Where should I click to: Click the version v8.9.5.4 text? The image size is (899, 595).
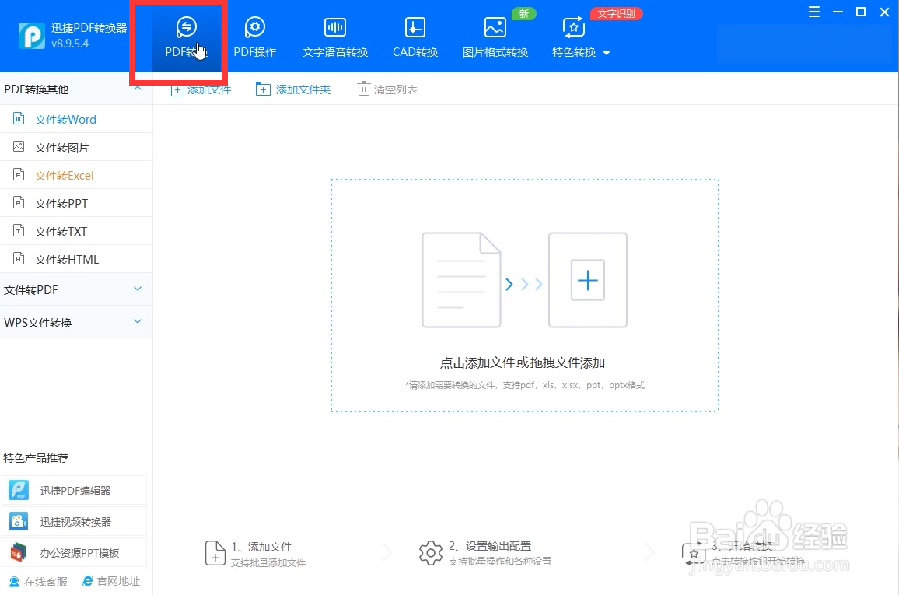point(70,44)
